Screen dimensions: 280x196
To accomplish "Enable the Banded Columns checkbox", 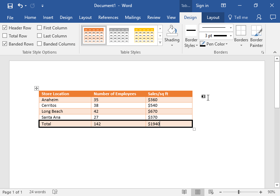I will coord(39,44).
